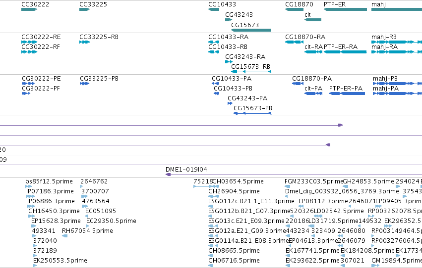Open transcript PTP-ER-RA
This screenshot has height=268, width=422.
(345, 52)
